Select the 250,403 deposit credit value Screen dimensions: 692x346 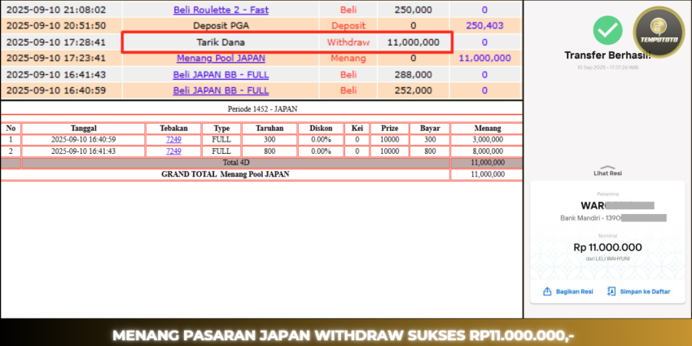tap(484, 25)
